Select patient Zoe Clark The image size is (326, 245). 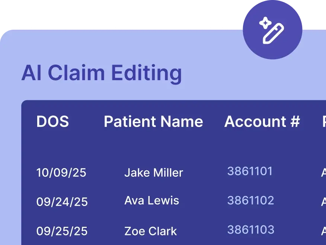(150, 231)
